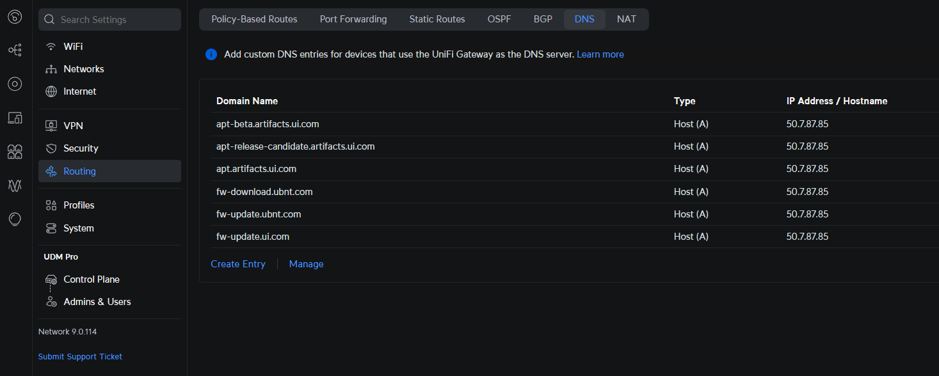Click the UDM Pro section heading
This screenshot has height=376, width=939.
61,257
